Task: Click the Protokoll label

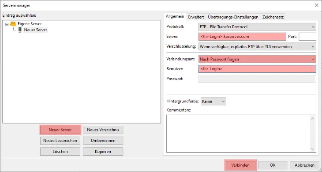Action: [175, 26]
